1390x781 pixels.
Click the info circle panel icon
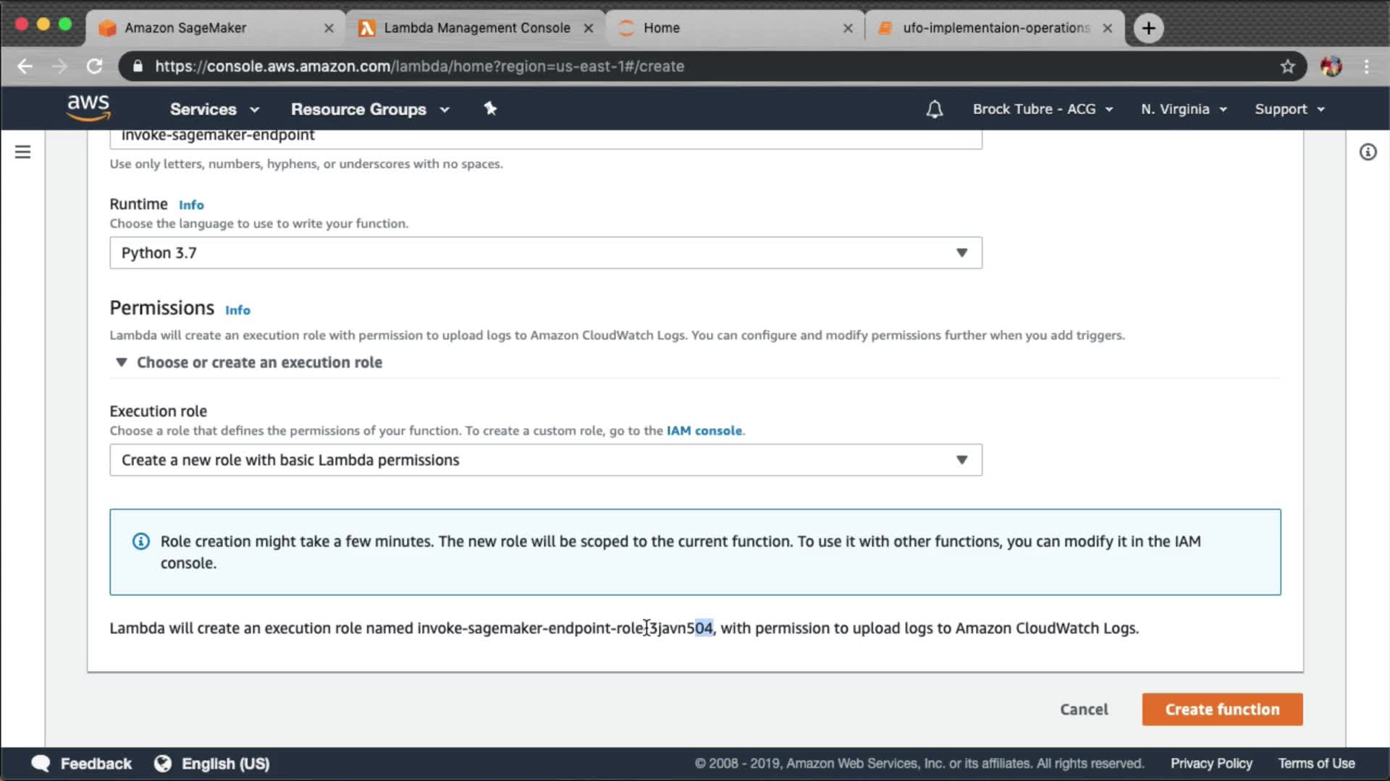(x=1367, y=152)
